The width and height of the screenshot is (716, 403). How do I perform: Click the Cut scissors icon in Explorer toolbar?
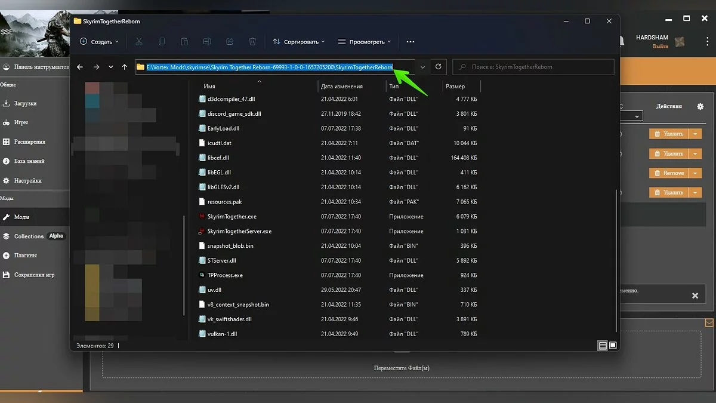138,42
